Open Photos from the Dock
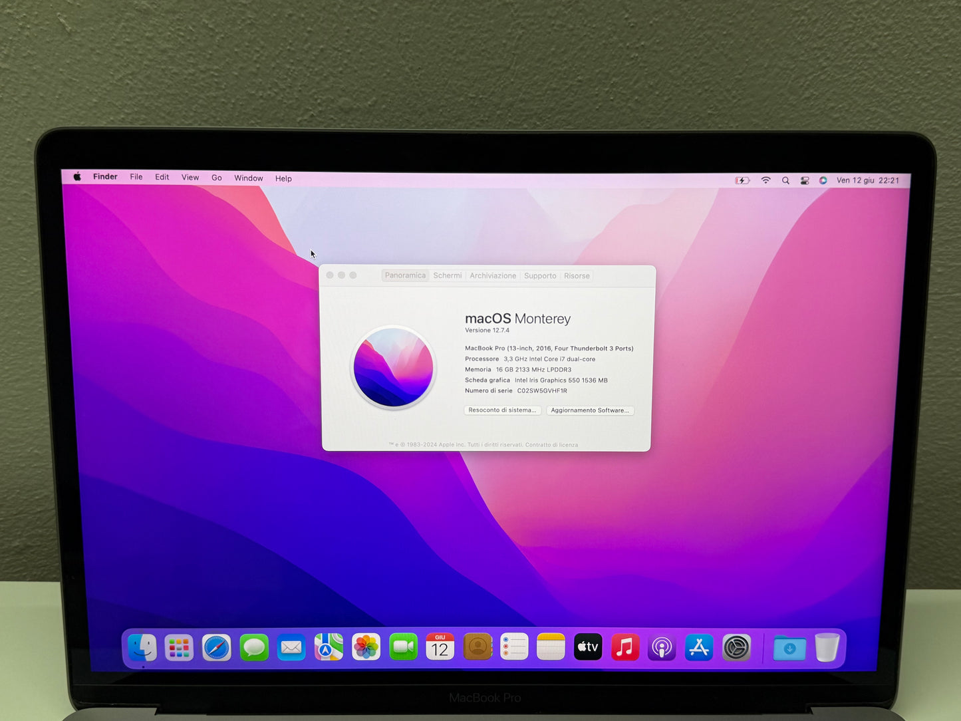The image size is (961, 721). [x=366, y=647]
